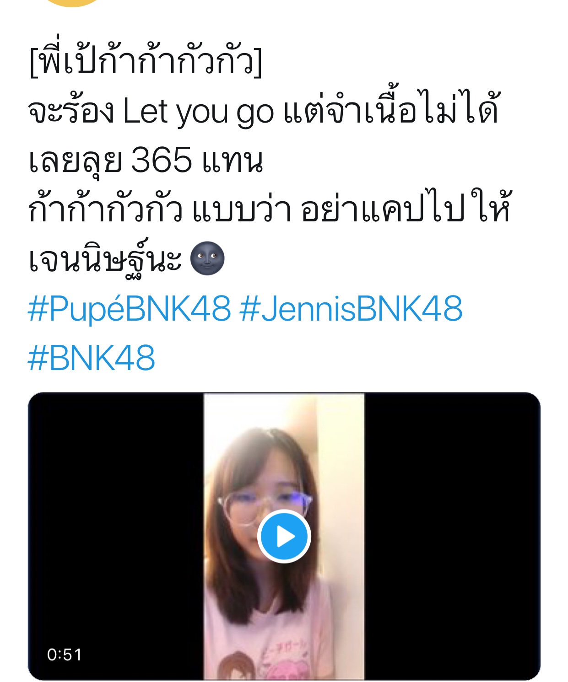Tap the black area right of the video frame
This screenshot has height=682, width=568.
click(452, 536)
